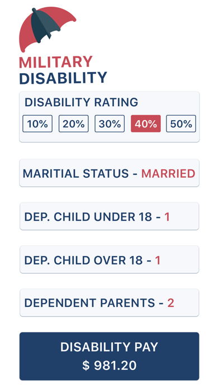Click the MILITARY title text
Viewport: 219px width, 389px height.
click(56, 62)
